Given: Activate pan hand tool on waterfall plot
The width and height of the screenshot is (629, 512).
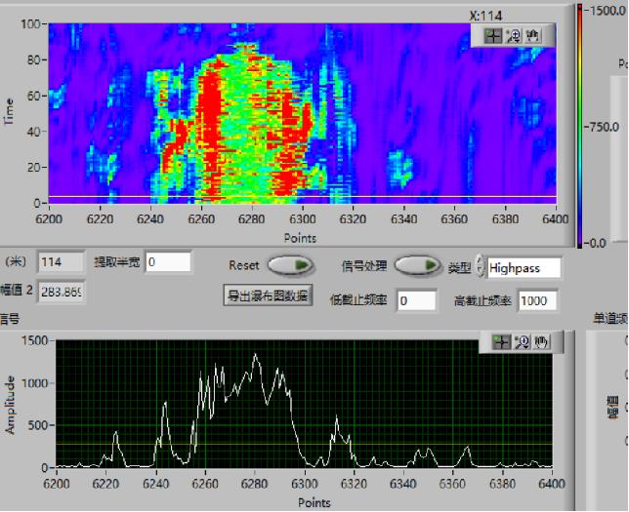Looking at the screenshot, I should click(532, 35).
